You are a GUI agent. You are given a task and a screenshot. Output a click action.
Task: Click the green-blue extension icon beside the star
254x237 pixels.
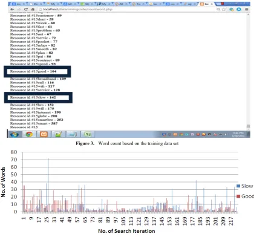232,9
